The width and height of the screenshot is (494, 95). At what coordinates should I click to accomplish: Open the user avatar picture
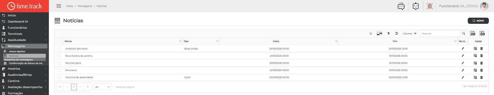point(484,6)
